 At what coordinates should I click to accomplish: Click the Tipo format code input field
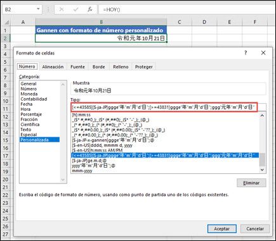tap(164, 108)
